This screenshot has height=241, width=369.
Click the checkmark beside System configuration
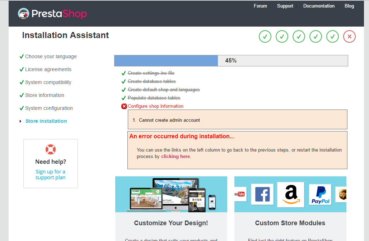tap(22, 108)
